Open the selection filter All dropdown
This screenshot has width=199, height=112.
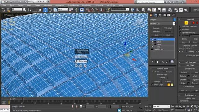(17, 9)
